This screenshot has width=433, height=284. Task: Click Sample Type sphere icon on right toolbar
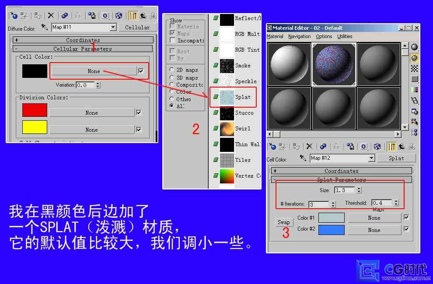[414, 47]
